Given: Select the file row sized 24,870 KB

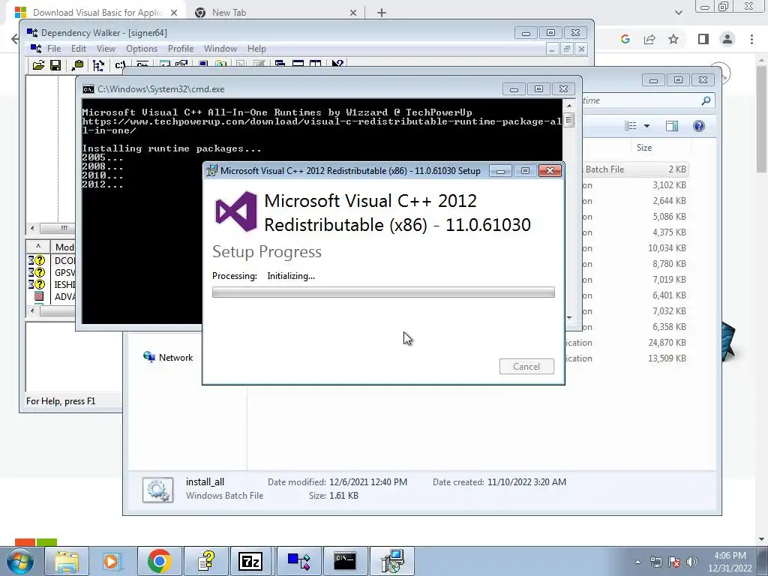Looking at the screenshot, I should pos(635,342).
